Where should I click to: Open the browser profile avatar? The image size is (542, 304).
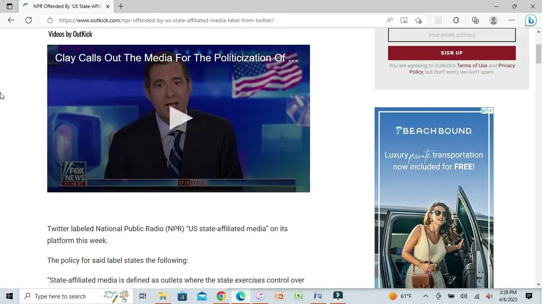click(x=493, y=20)
